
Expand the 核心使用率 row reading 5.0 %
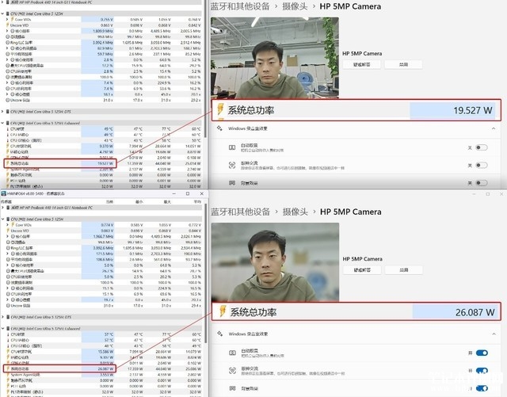pos(7,265)
